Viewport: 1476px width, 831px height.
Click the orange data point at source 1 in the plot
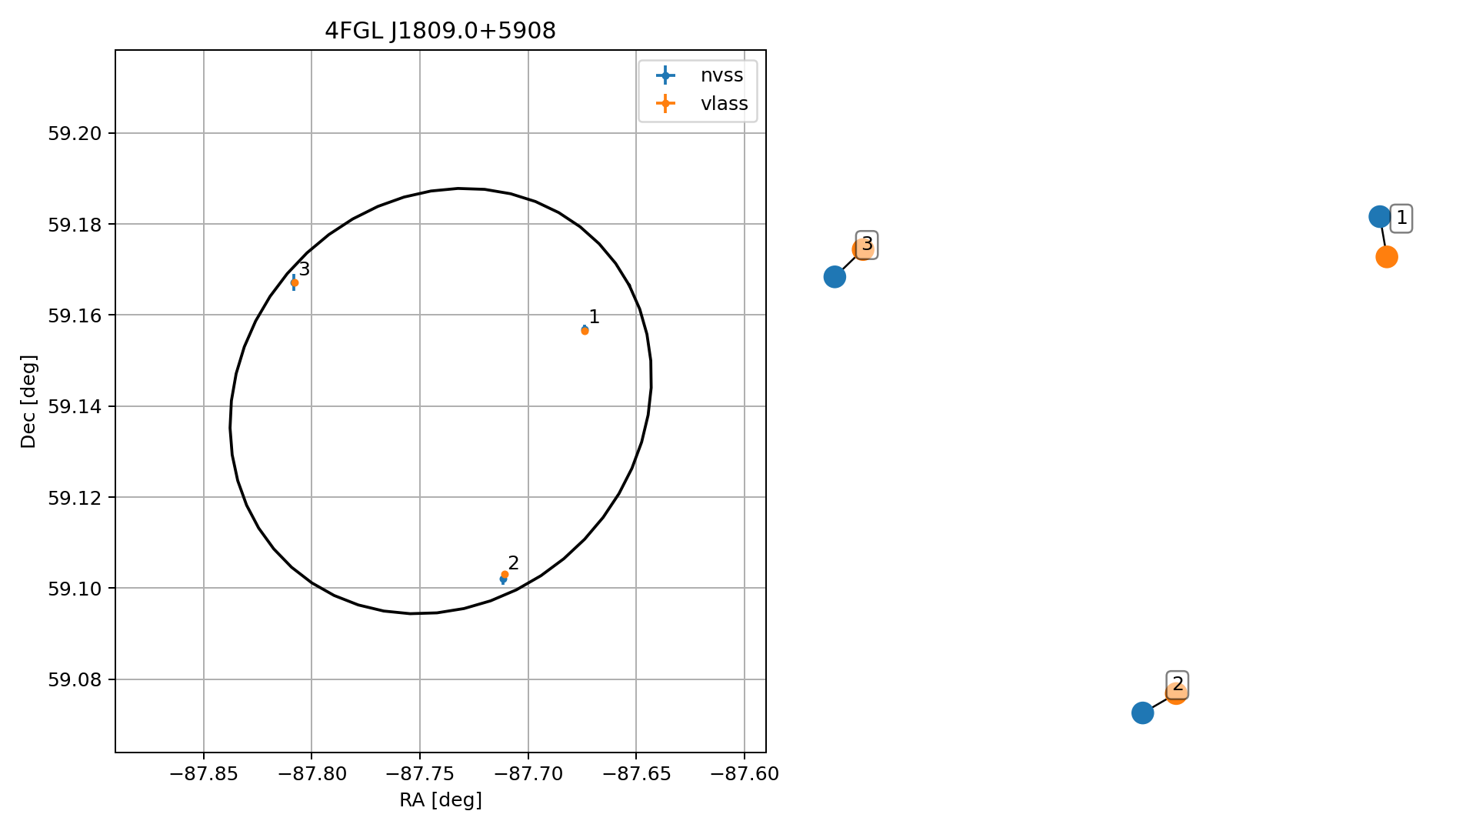(x=585, y=331)
